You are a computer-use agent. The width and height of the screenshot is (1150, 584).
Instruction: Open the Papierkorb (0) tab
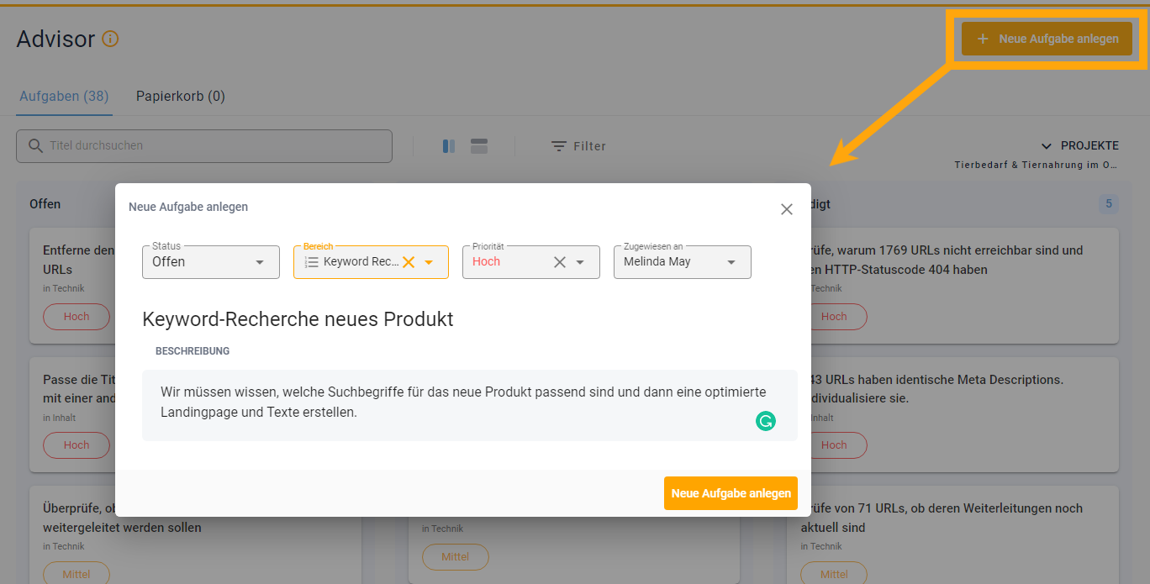click(x=181, y=96)
